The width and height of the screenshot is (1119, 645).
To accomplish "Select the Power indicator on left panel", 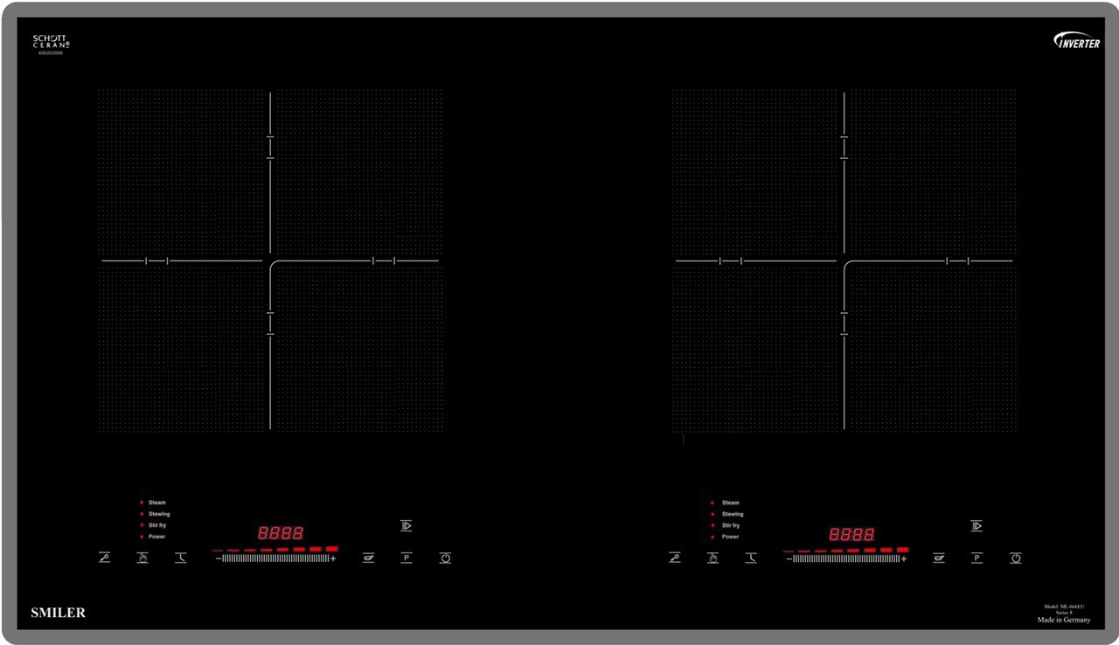I will [152, 537].
